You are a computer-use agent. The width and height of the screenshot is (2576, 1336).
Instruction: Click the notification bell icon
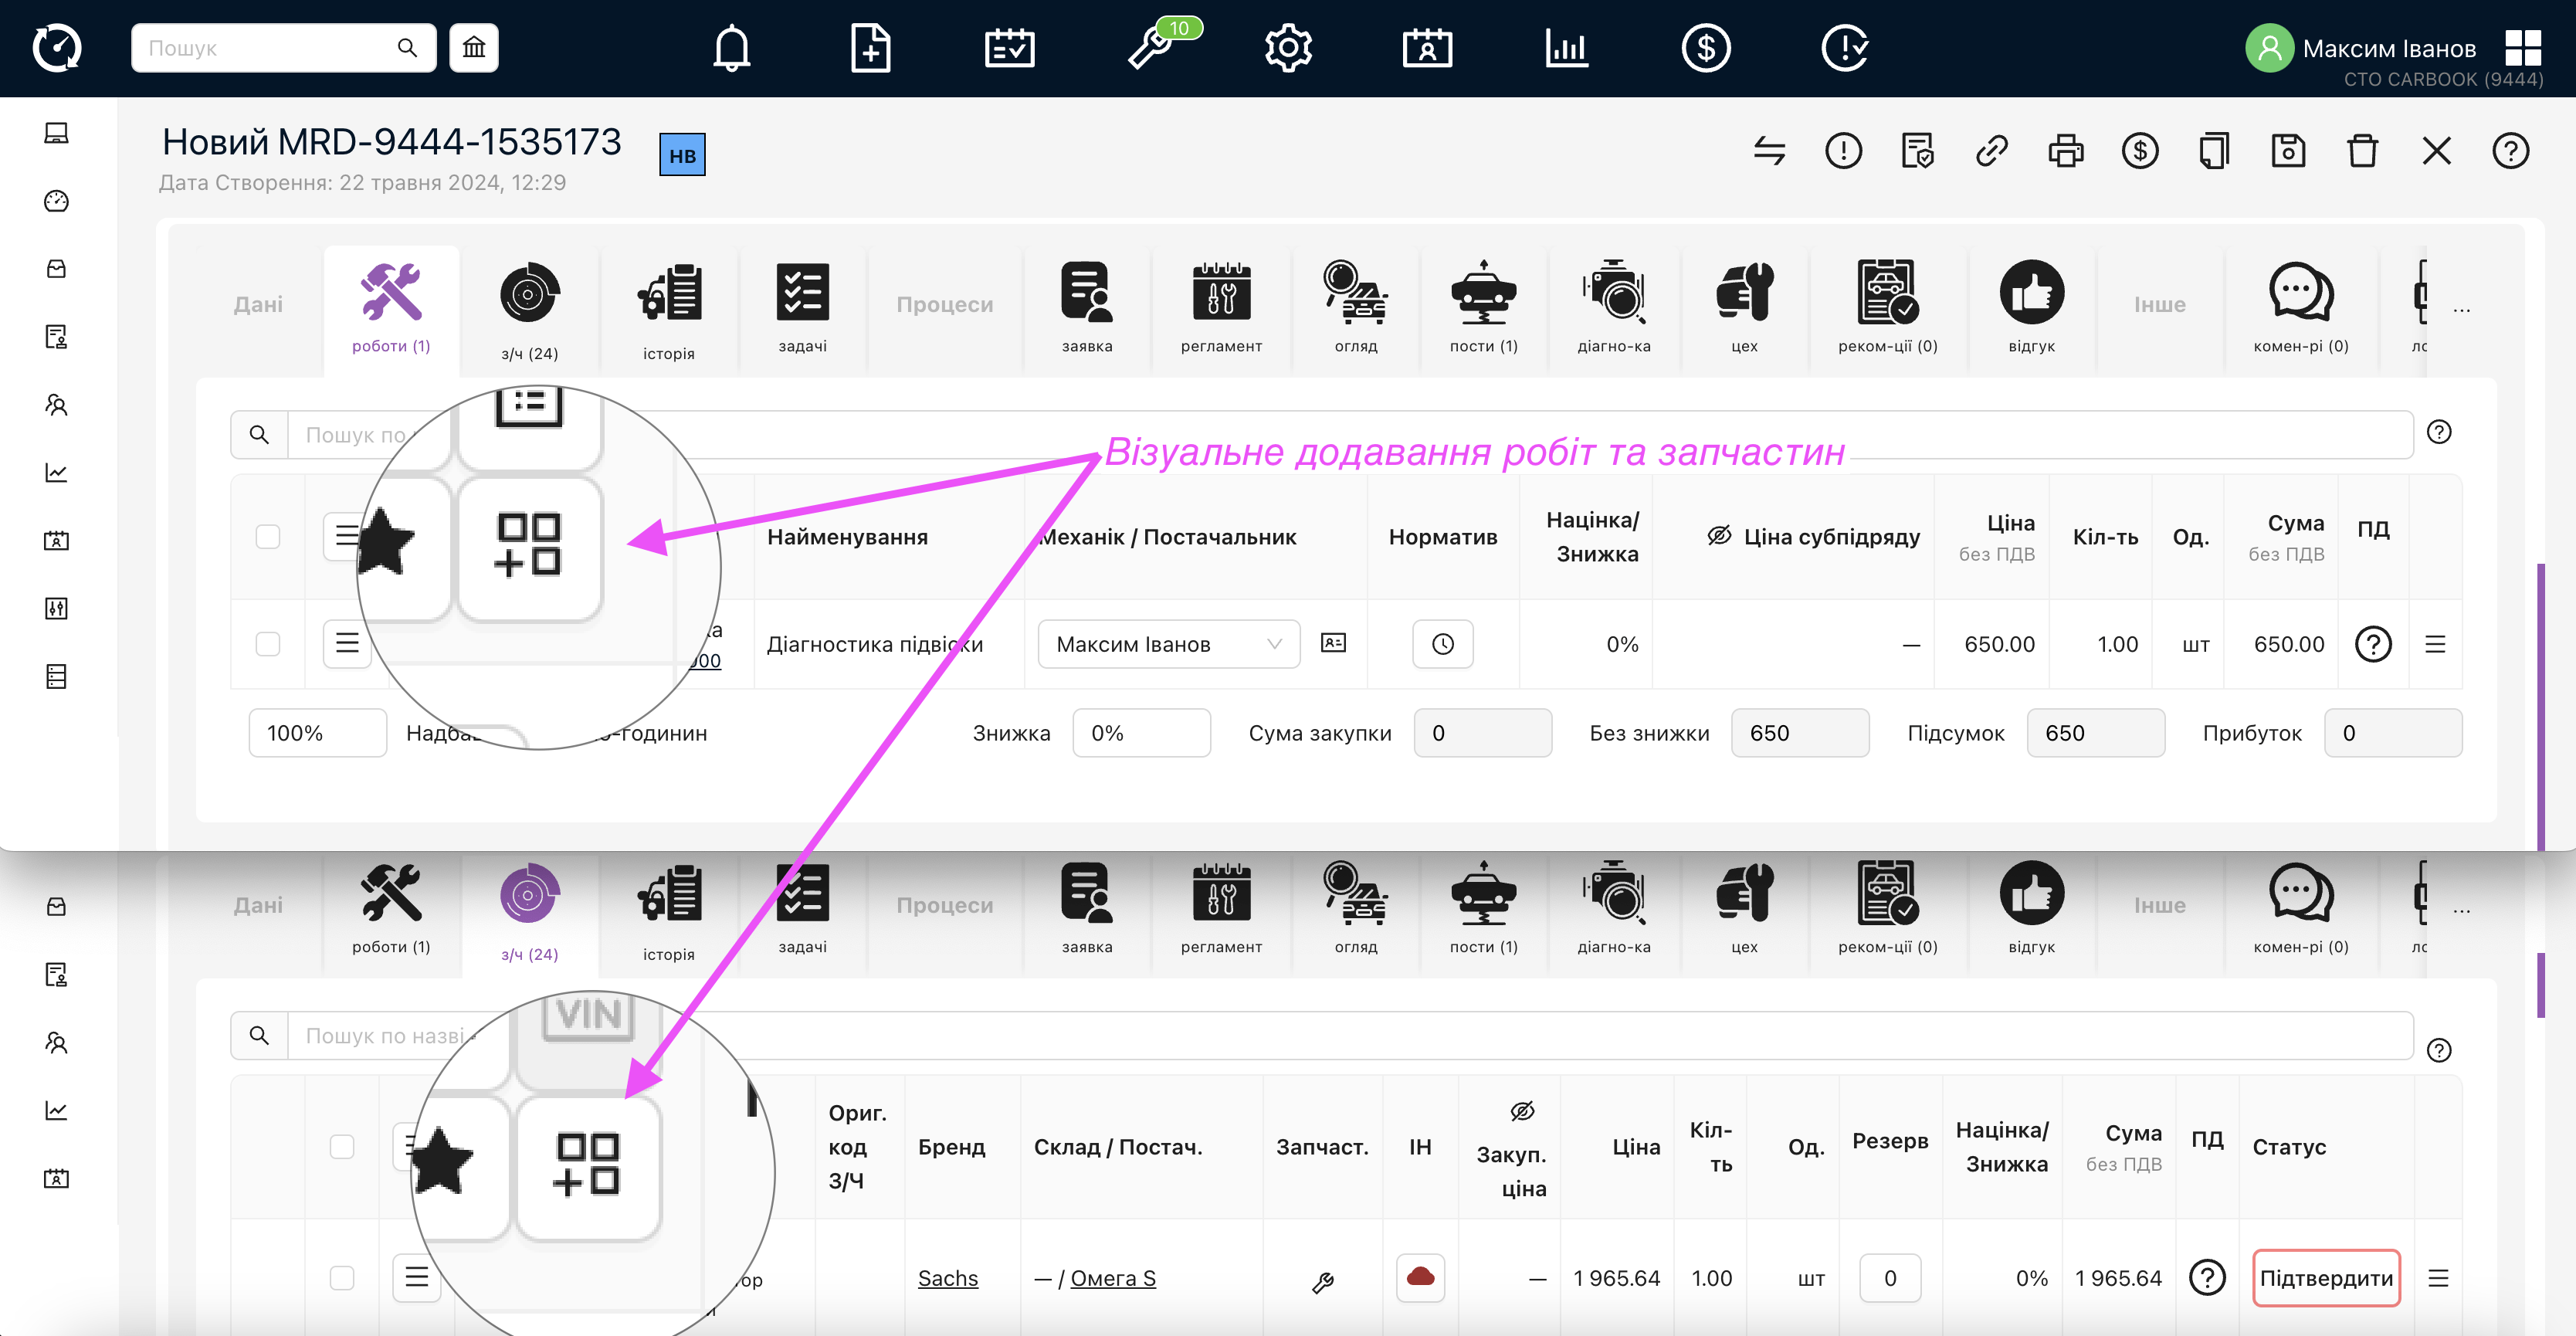pyautogui.click(x=731, y=47)
